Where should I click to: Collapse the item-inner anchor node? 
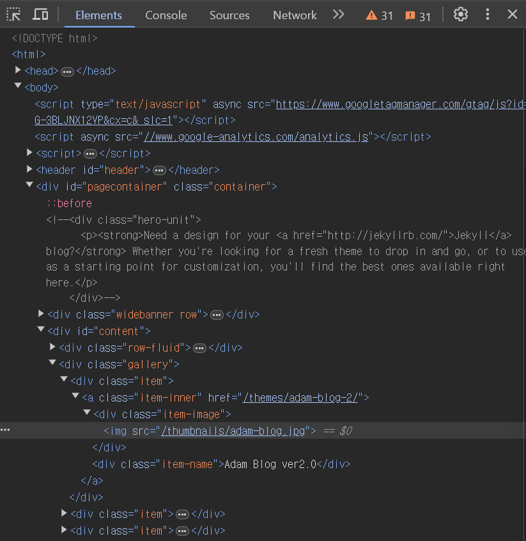tap(75, 396)
